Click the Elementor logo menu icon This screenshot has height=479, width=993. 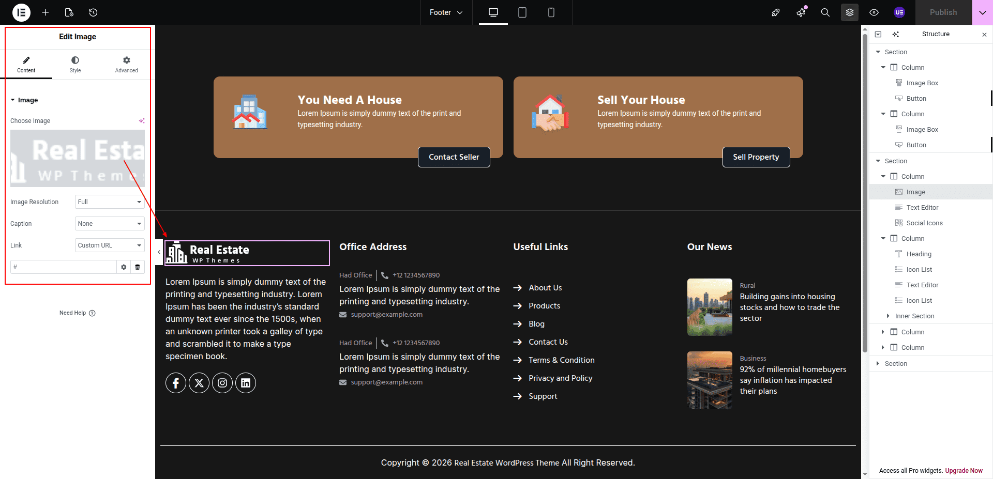(x=21, y=12)
